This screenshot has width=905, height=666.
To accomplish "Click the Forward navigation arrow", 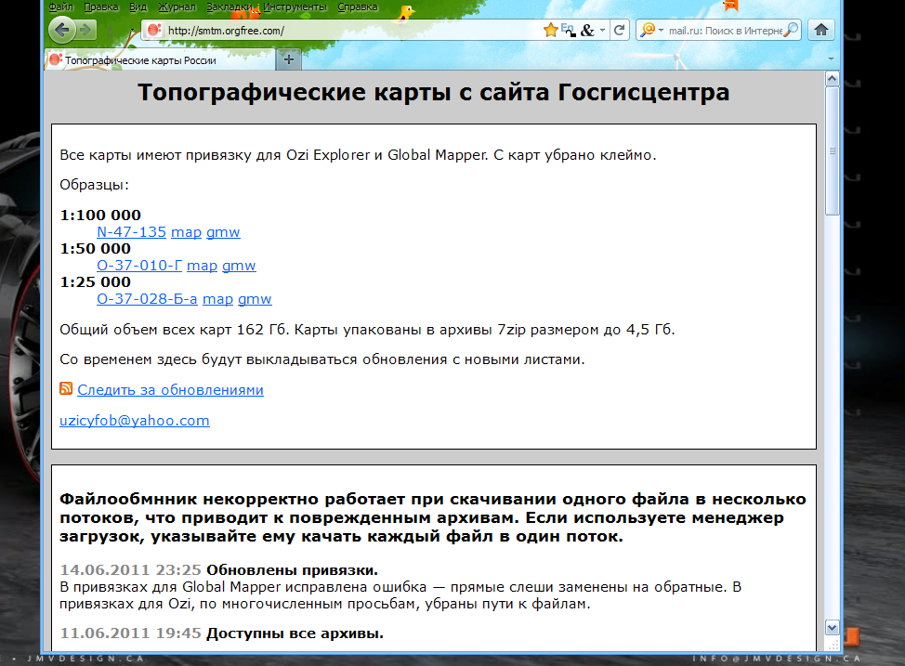I will pyautogui.click(x=86, y=30).
